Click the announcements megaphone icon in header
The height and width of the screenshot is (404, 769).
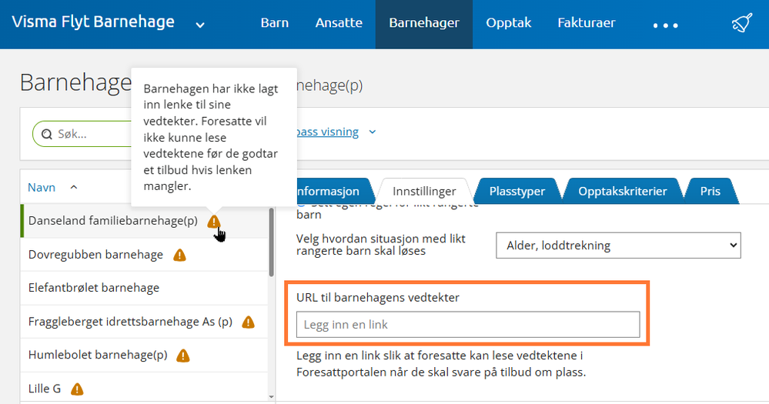click(x=742, y=23)
